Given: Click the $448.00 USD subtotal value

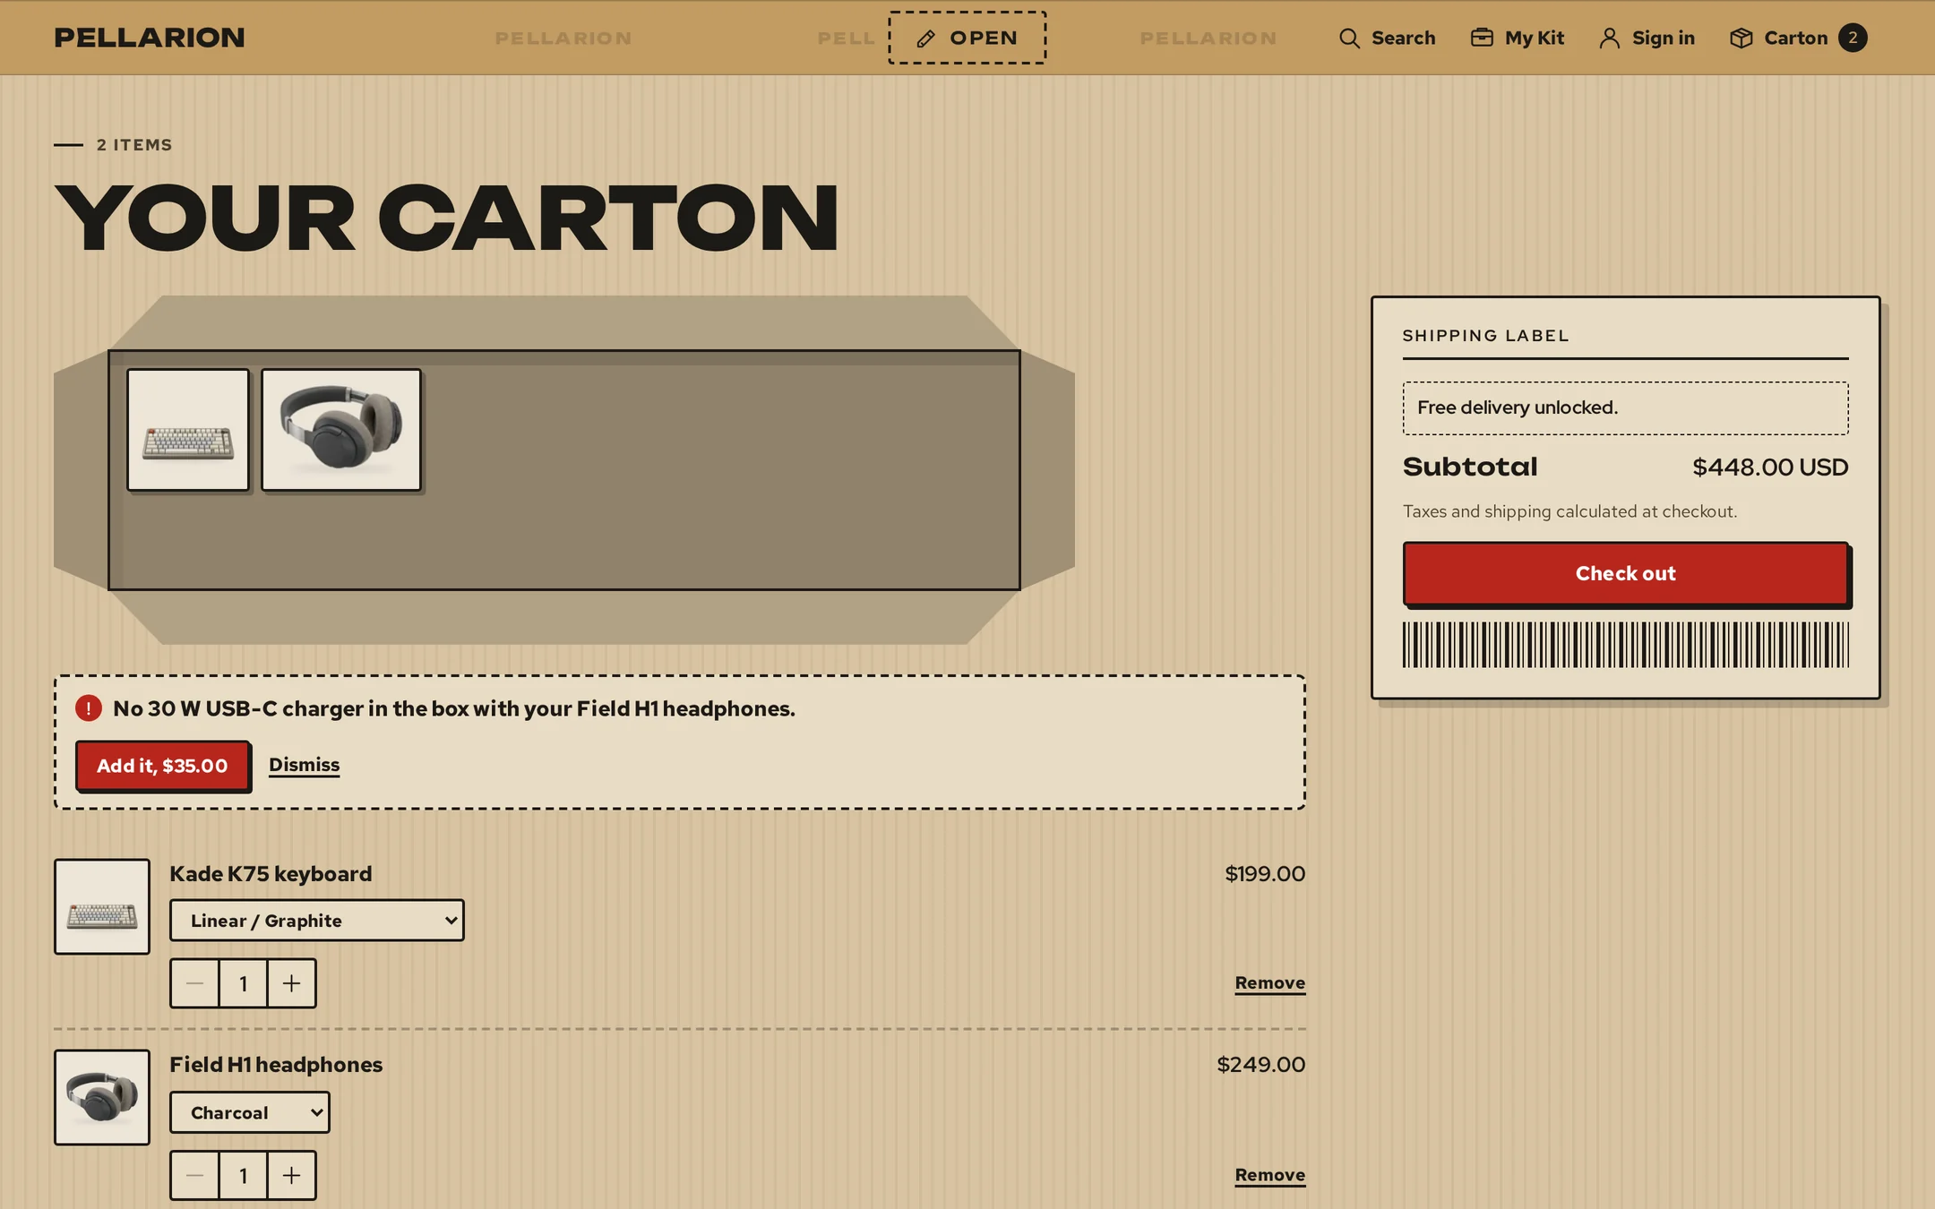Looking at the screenshot, I should coord(1770,467).
